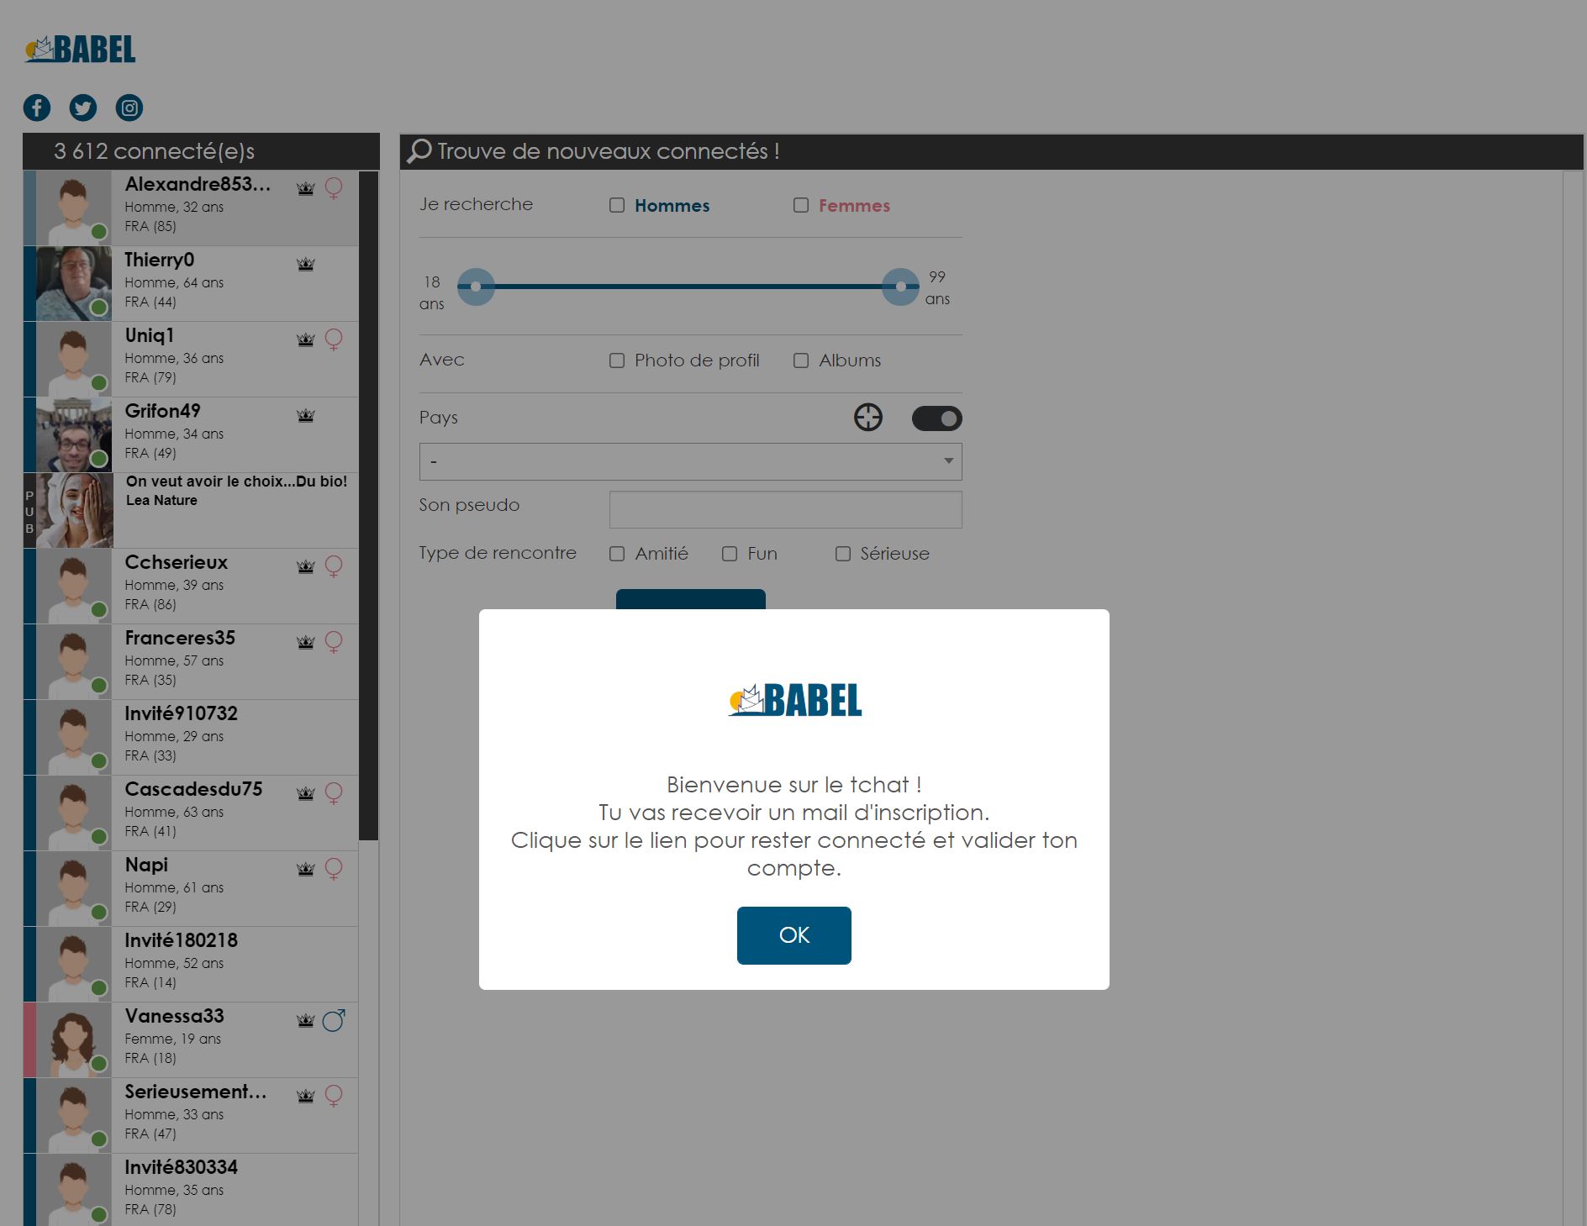
Task: Check the Hommes checkbox
Action: (617, 206)
